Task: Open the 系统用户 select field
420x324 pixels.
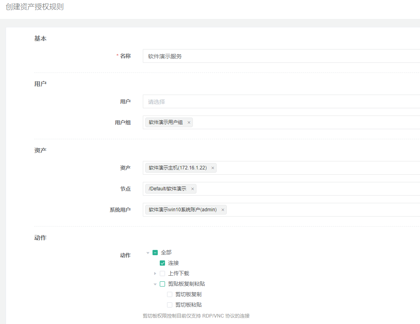Action: [281, 210]
